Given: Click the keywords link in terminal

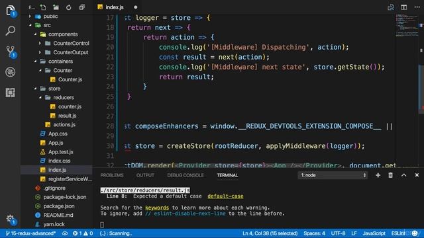Looking at the screenshot, I should pyautogui.click(x=157, y=208).
